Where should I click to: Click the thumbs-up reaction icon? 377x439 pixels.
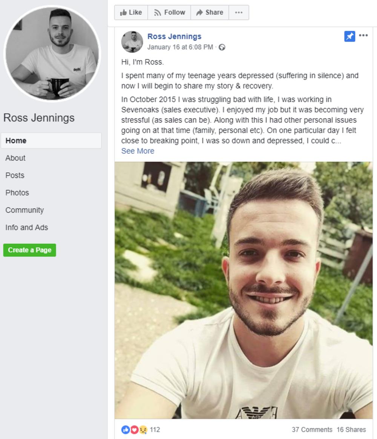pos(126,430)
